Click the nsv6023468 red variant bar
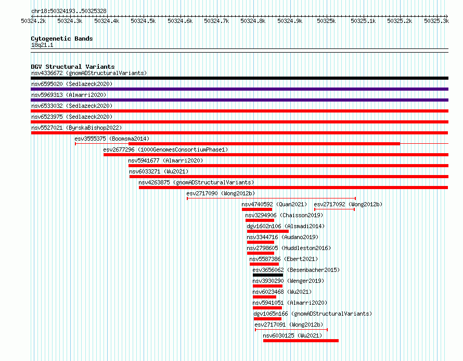This screenshot has height=361, width=463. (265, 297)
